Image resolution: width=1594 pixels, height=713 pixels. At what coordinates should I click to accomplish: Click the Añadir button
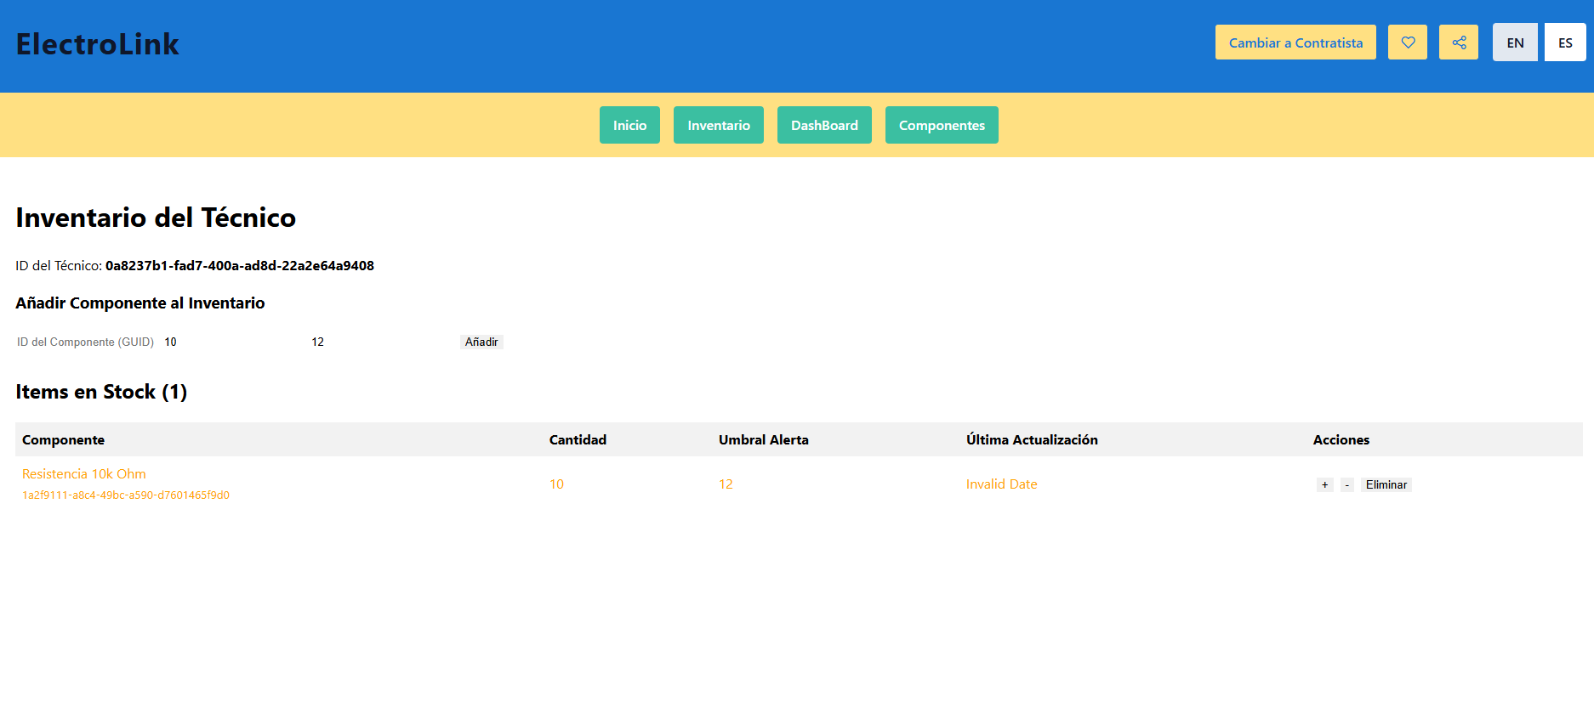[481, 342]
